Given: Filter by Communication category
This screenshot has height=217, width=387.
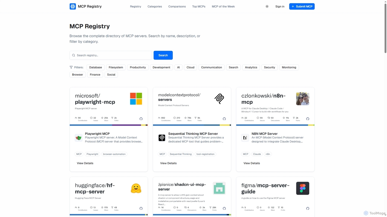Looking at the screenshot, I should (212, 67).
